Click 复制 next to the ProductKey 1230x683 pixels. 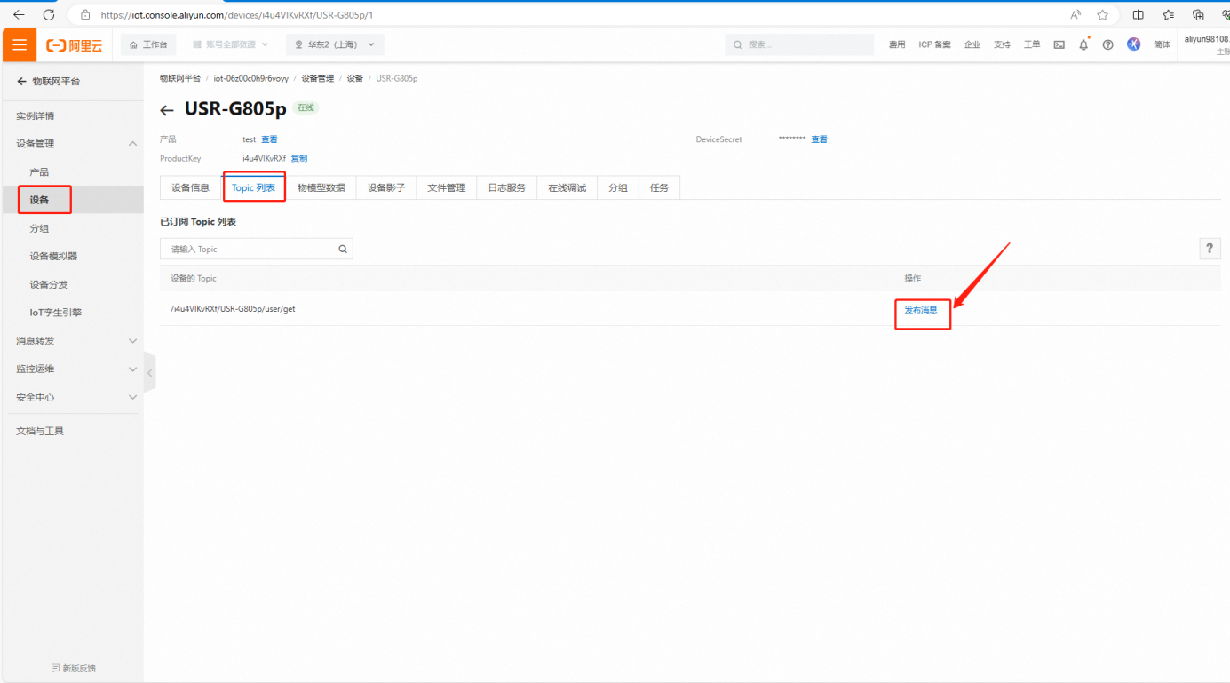coord(299,159)
